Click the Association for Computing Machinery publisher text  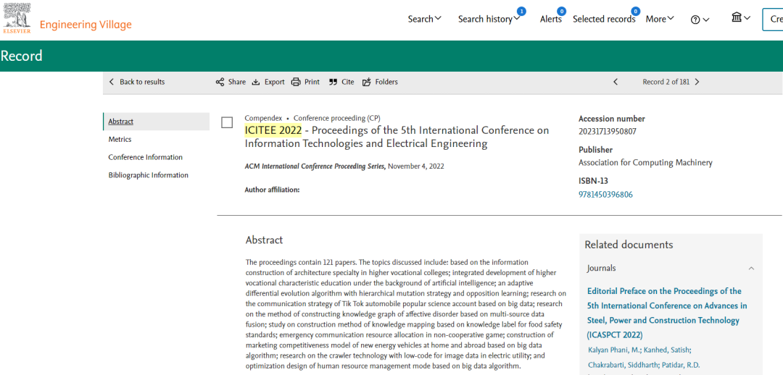[x=645, y=163]
